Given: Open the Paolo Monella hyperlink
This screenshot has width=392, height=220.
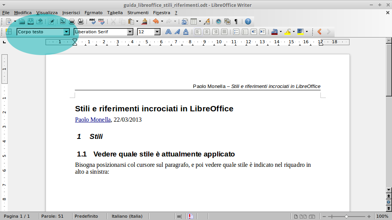Looking at the screenshot, I should (93, 120).
